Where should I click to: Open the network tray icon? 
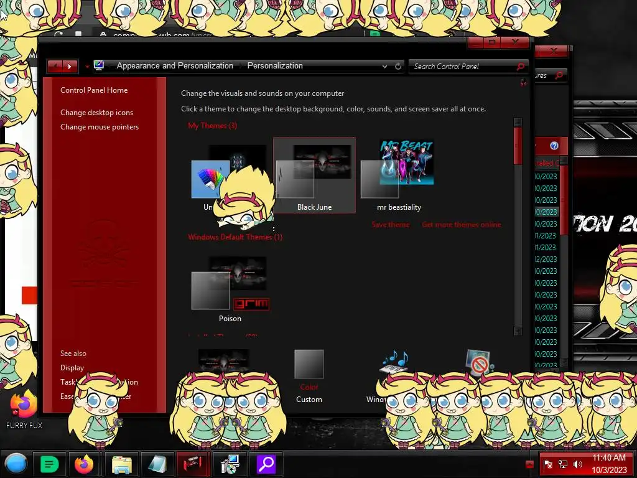tap(562, 464)
